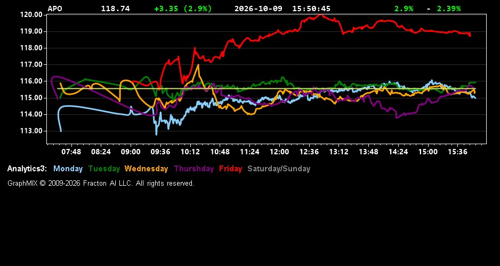Click the 15:36 time axis label
The height and width of the screenshot is (266, 500).
point(457,152)
